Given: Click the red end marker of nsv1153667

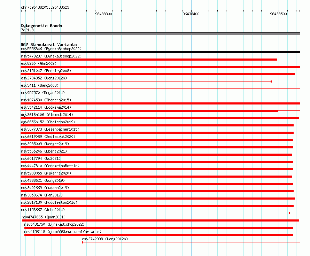Looking at the screenshot, I should coord(290,213).
